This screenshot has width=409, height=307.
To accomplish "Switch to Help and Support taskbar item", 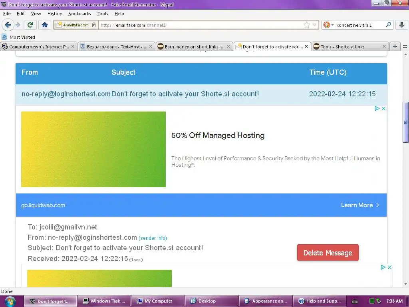I will [x=320, y=301].
